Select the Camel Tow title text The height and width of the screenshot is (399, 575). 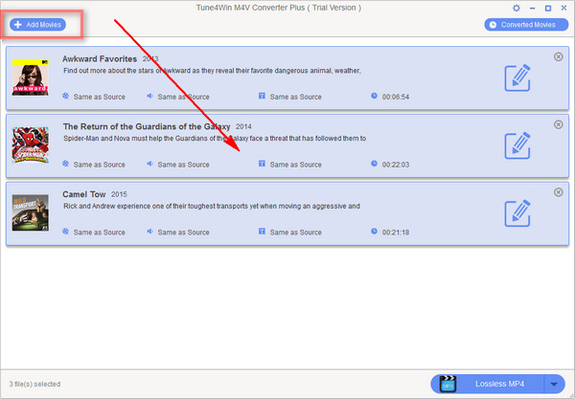tap(84, 194)
